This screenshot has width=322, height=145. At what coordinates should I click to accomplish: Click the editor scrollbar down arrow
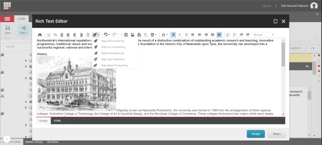tap(283, 114)
